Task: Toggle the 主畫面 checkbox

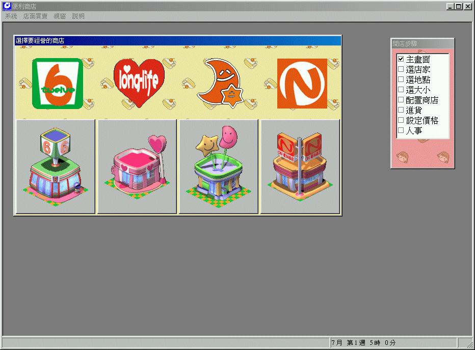Action: (x=401, y=60)
